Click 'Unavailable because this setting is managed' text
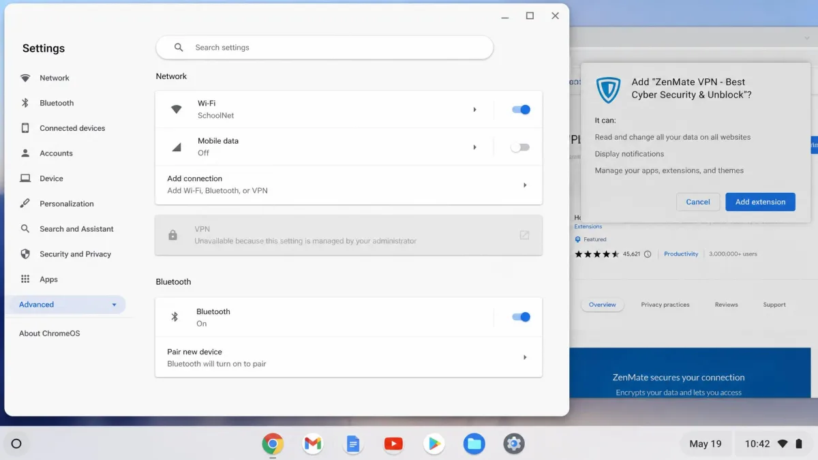The height and width of the screenshot is (460, 818). click(x=305, y=241)
